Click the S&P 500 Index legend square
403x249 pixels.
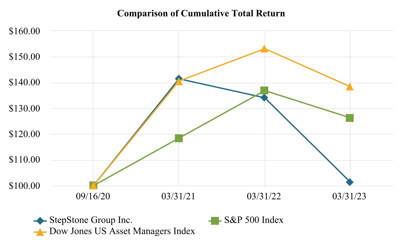coord(215,220)
